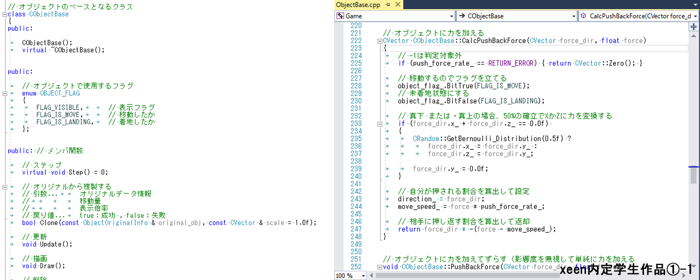Close the ObjectBase.cpp tab
The image size is (700, 280).
click(397, 4)
